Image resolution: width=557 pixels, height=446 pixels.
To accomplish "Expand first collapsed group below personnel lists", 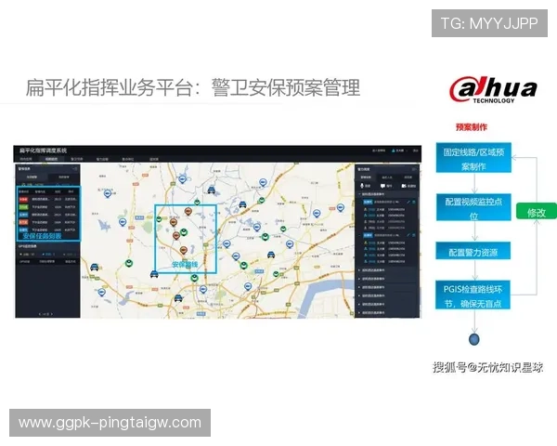I will pyautogui.click(x=359, y=270).
